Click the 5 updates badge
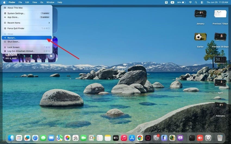The height and width of the screenshot is (144, 231). coord(45,17)
